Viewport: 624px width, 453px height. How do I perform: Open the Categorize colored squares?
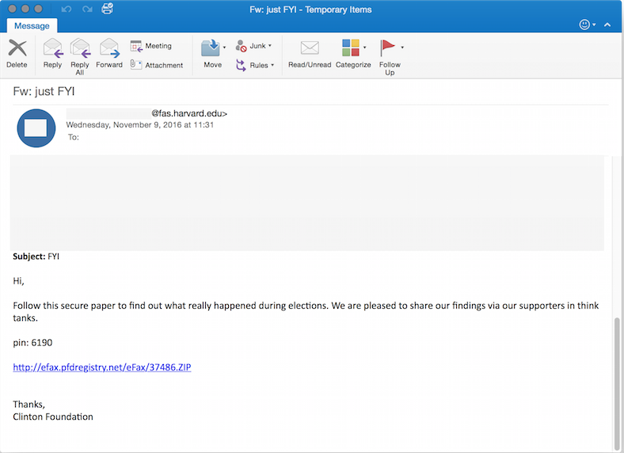pyautogui.click(x=351, y=48)
